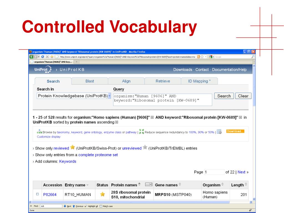The height and width of the screenshot is (213, 284).
Task: Click the Search button
Action: (x=224, y=96)
